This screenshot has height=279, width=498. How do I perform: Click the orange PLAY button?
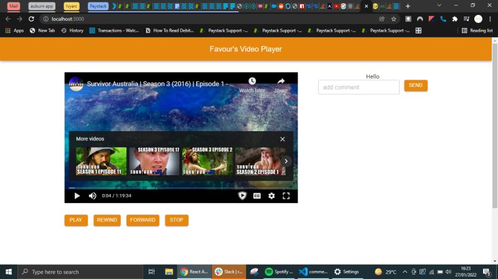coord(76,220)
